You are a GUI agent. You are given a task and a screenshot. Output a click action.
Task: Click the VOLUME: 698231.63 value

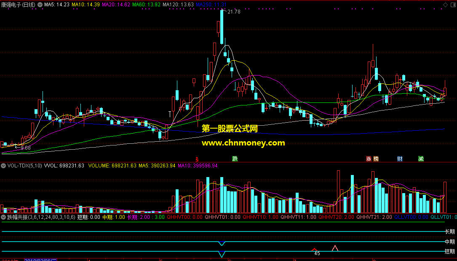(112, 166)
